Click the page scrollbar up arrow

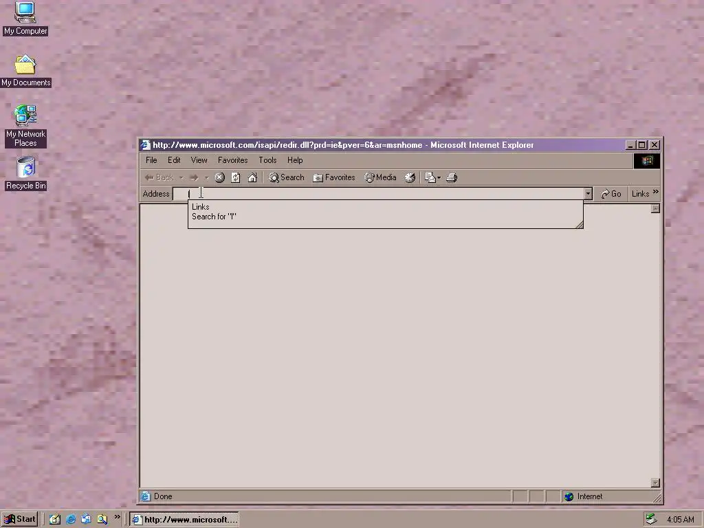[x=655, y=208]
